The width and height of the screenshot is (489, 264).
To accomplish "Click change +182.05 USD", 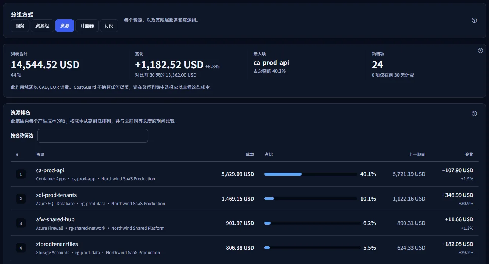I will click(458, 244).
